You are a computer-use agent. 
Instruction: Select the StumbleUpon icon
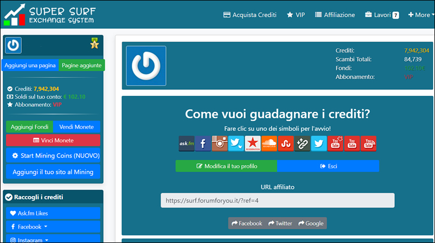click(x=286, y=143)
